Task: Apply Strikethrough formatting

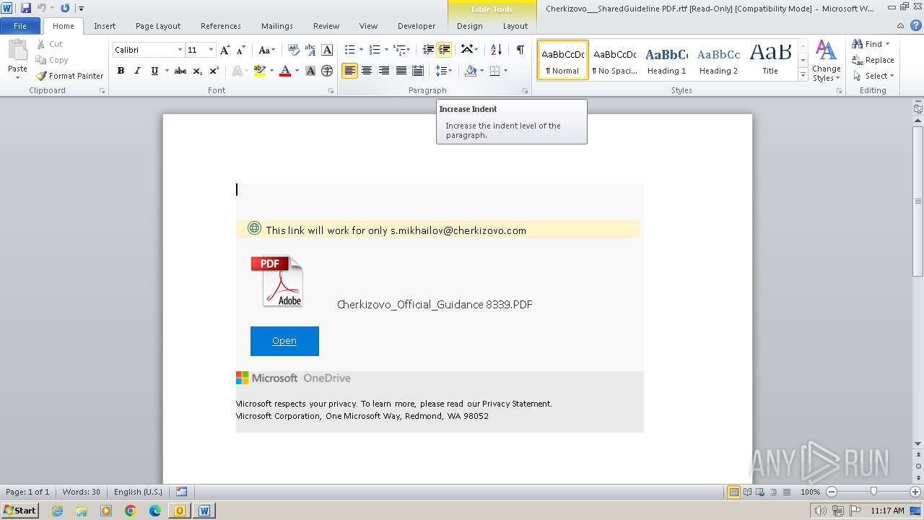Action: [180, 71]
